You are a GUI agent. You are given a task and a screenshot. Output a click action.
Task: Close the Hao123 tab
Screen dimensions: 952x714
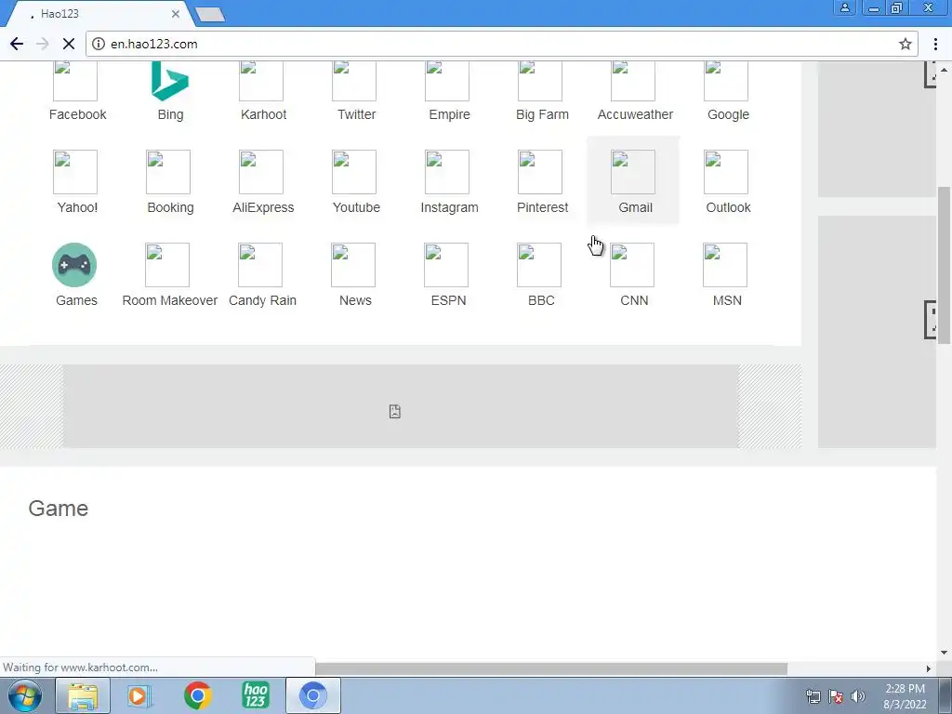coord(176,13)
